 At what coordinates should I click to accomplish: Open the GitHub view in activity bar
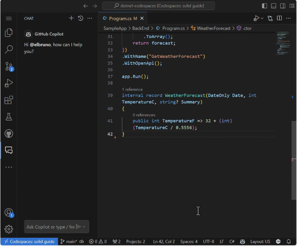pos(9,134)
